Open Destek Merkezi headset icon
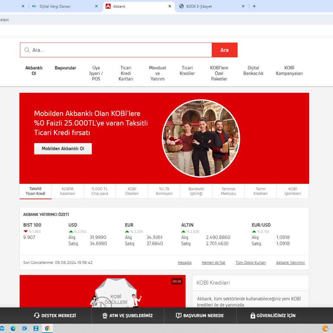This screenshot has height=333, width=333. coord(37,315)
